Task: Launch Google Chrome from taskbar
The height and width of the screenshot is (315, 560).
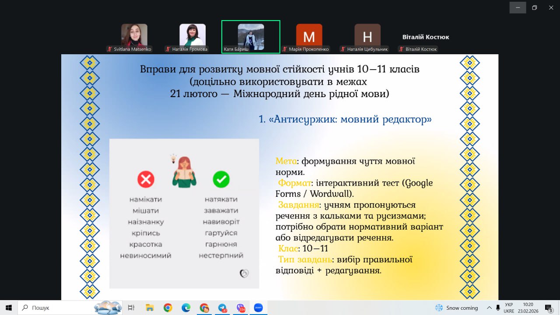Action: (x=168, y=308)
